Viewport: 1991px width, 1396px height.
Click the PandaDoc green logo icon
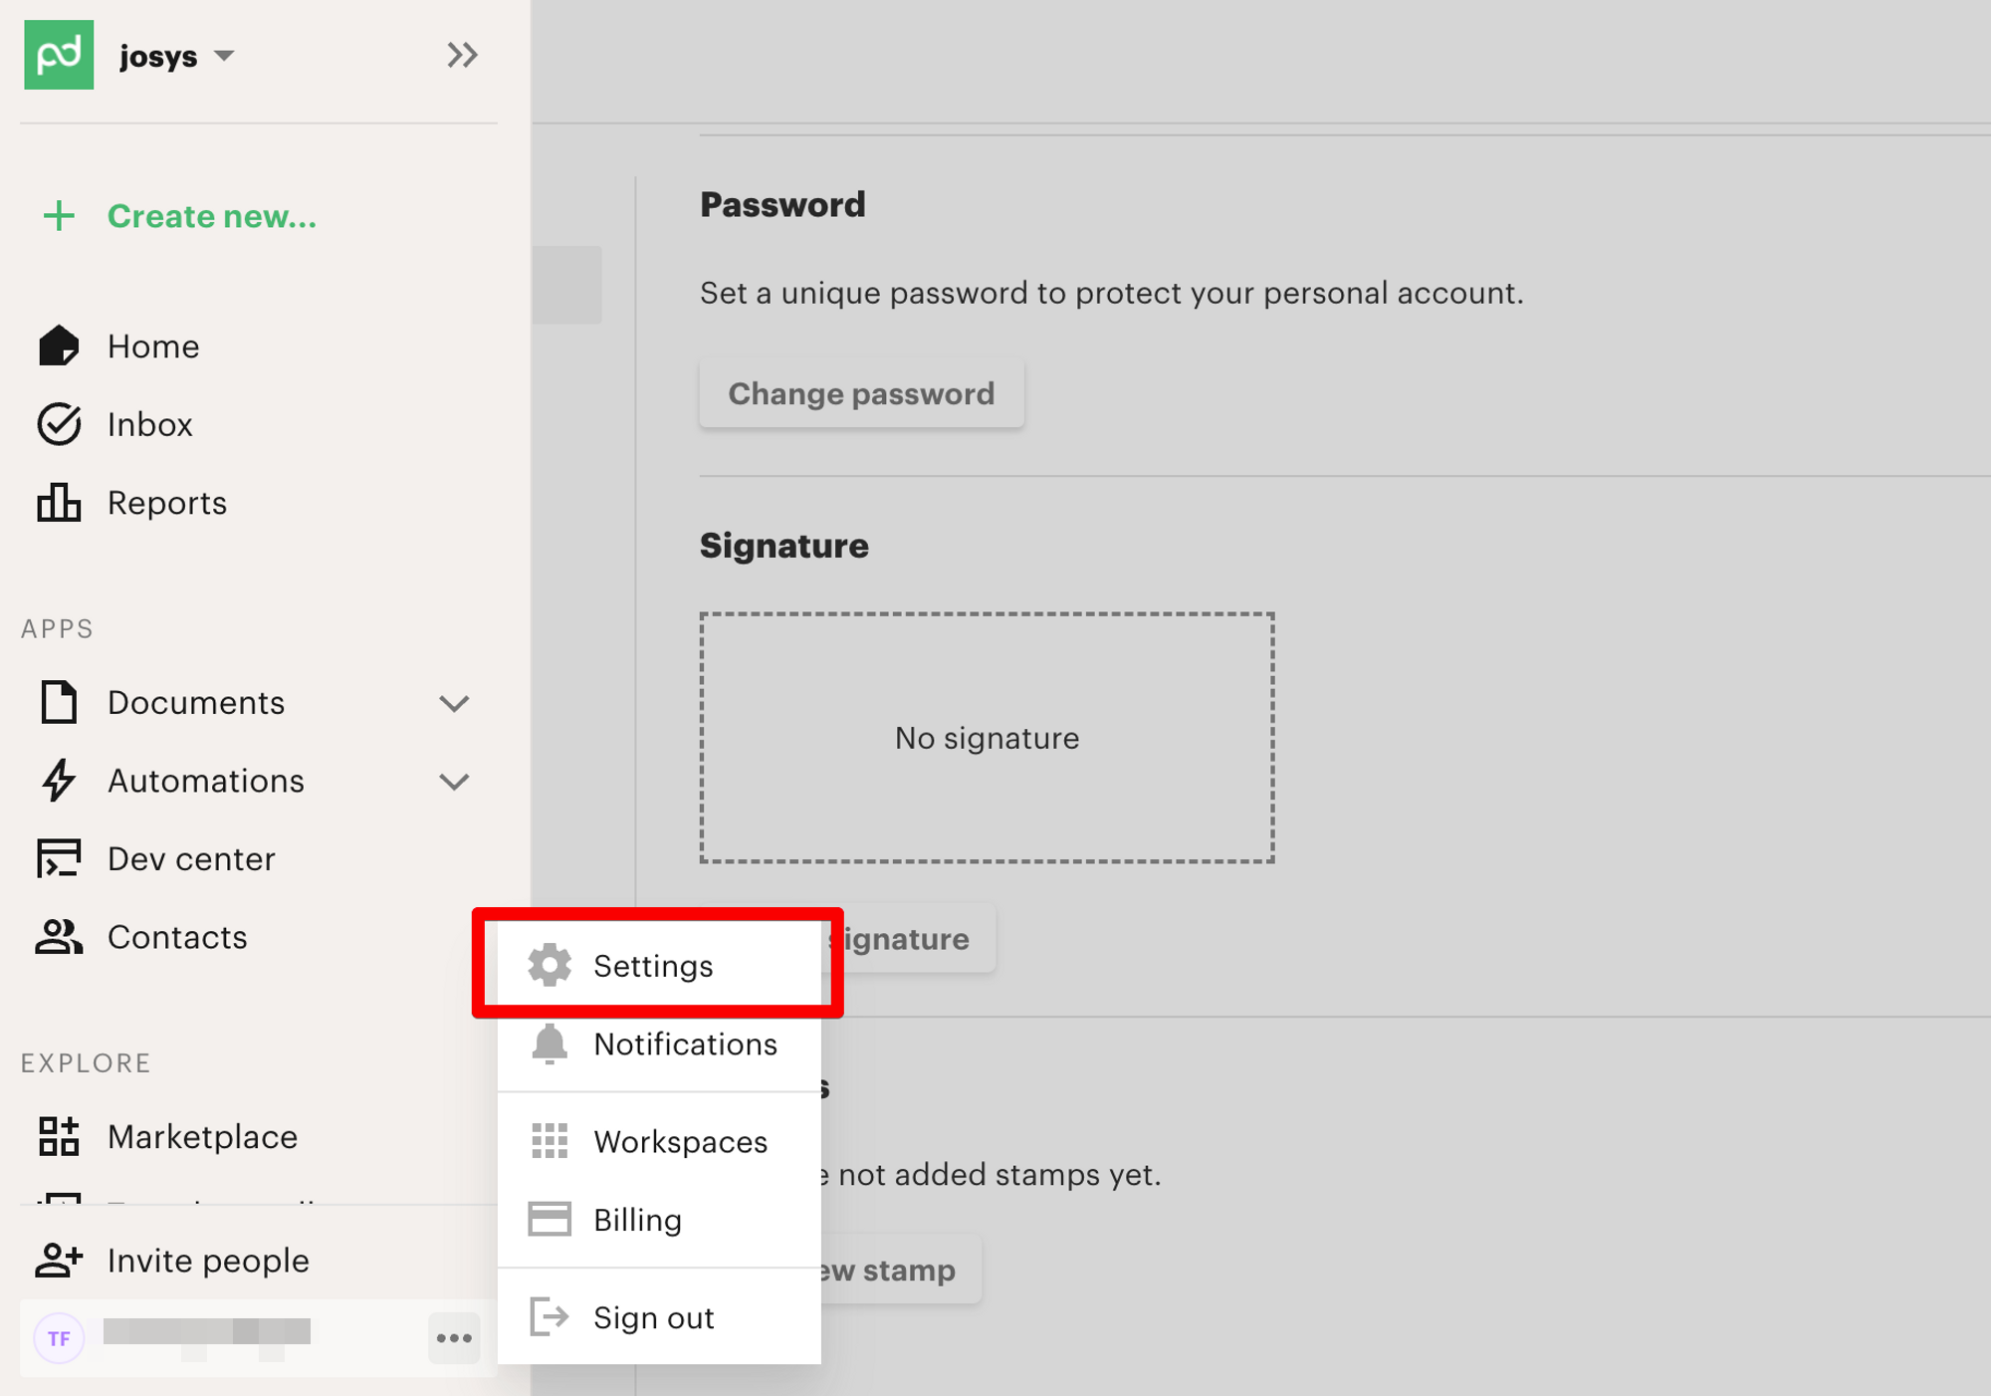(x=59, y=56)
